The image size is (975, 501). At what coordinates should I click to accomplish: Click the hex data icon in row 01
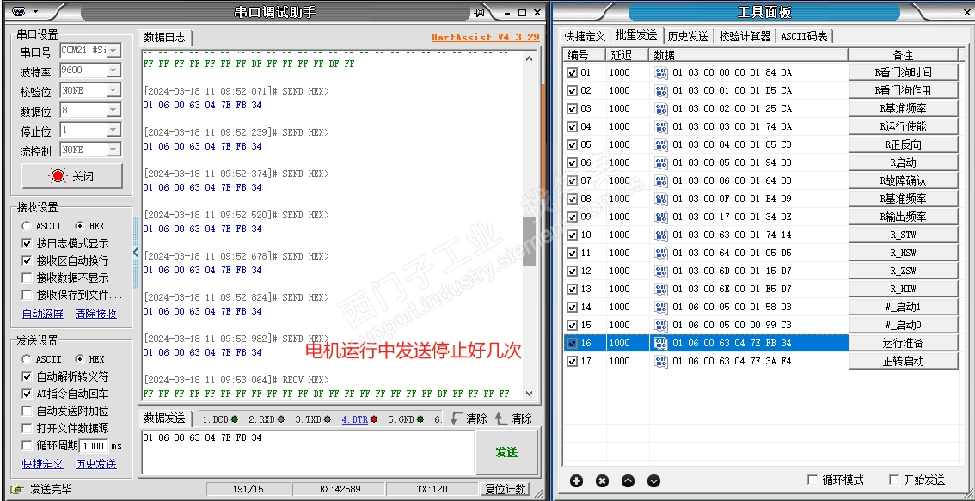pyautogui.click(x=661, y=73)
